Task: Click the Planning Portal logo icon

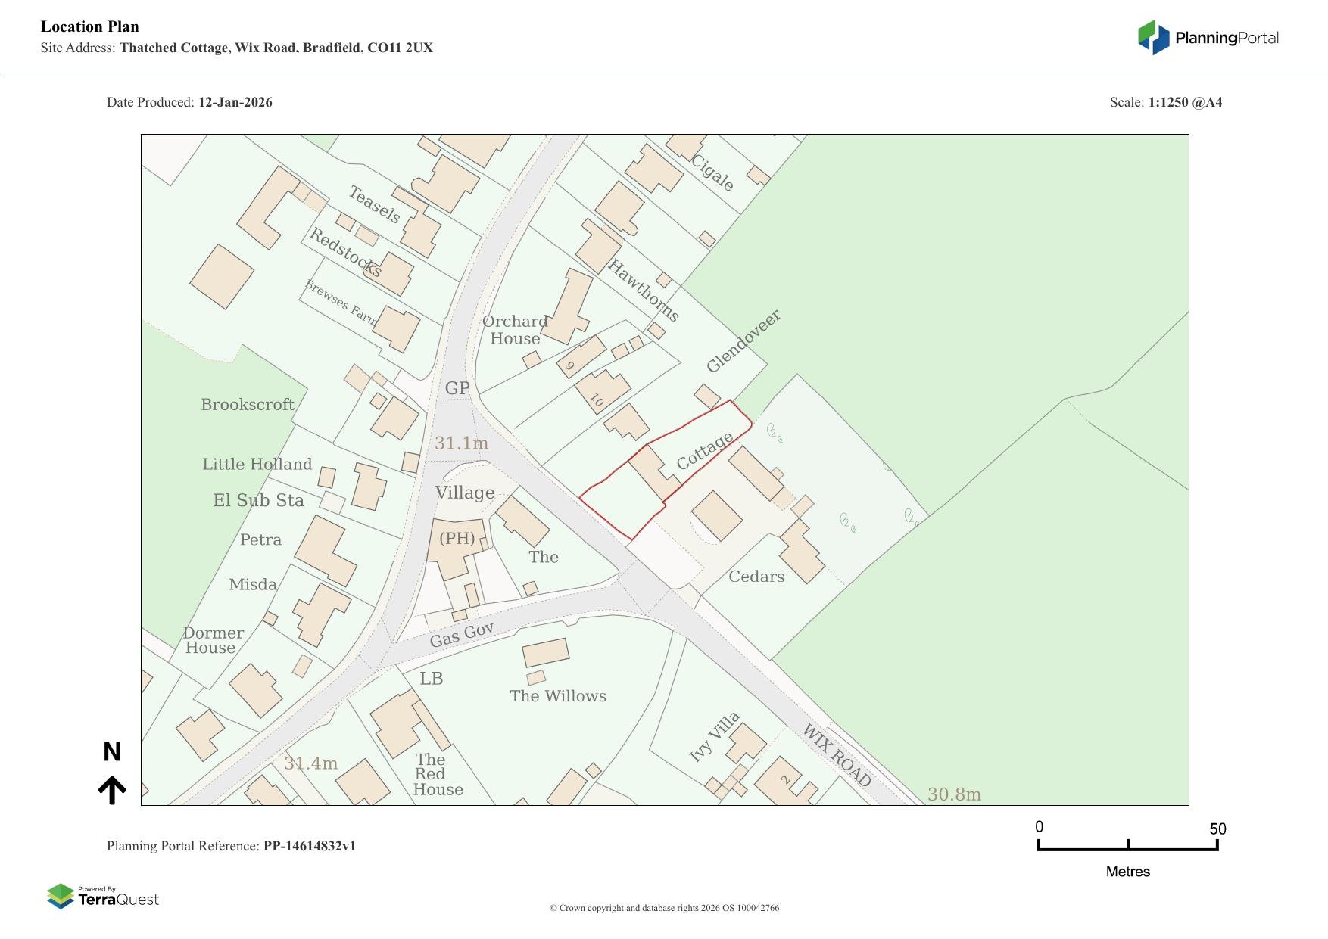Action: click(1153, 37)
